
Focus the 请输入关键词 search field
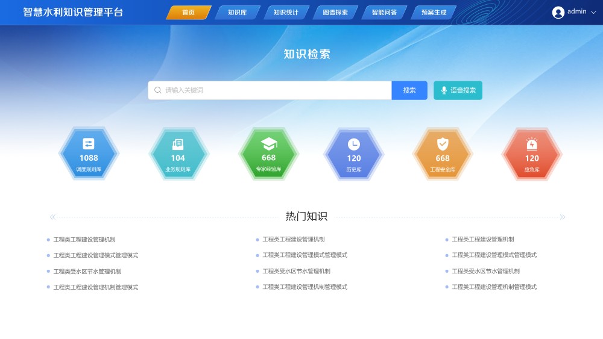pyautogui.click(x=270, y=90)
